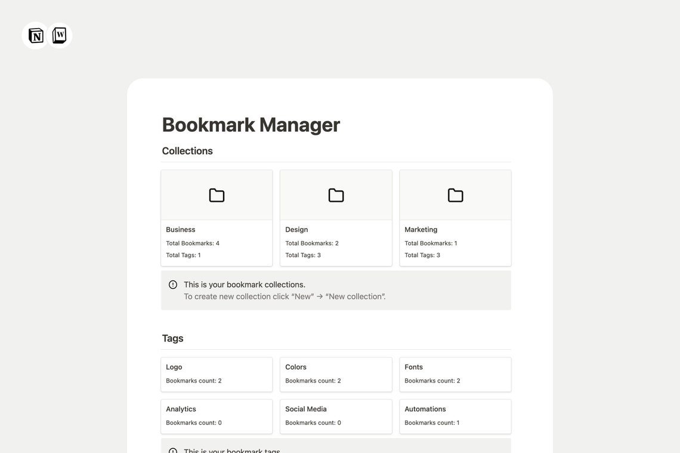Select the Automations tag card
Viewport: 680px width, 453px height.
point(455,416)
